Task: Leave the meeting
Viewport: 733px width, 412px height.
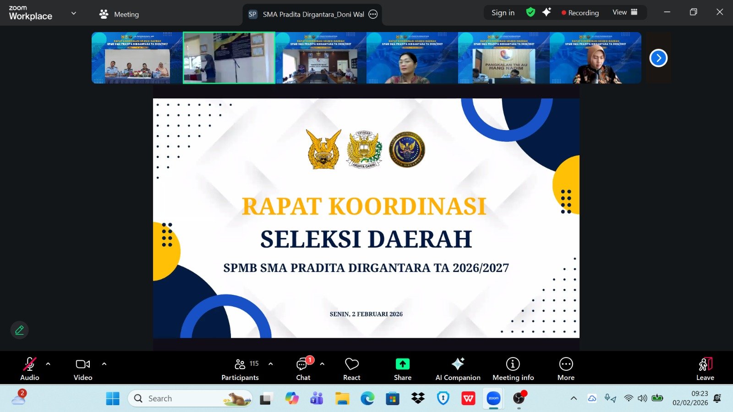Action: (705, 368)
